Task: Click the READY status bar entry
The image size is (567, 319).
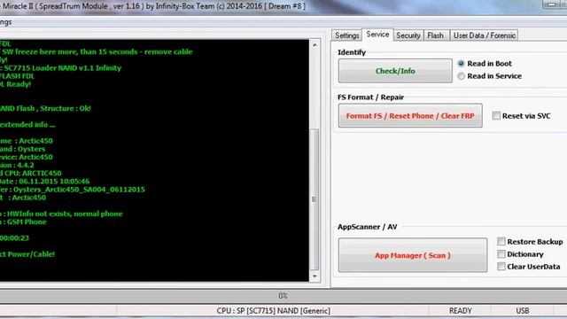Action: [x=460, y=311]
